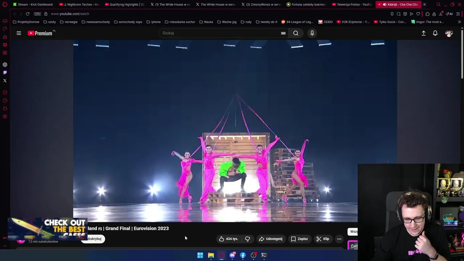Screen dimensions: 464x261
Task: Open the ProjektyDomow bookmarks folder
Action: coord(26,22)
